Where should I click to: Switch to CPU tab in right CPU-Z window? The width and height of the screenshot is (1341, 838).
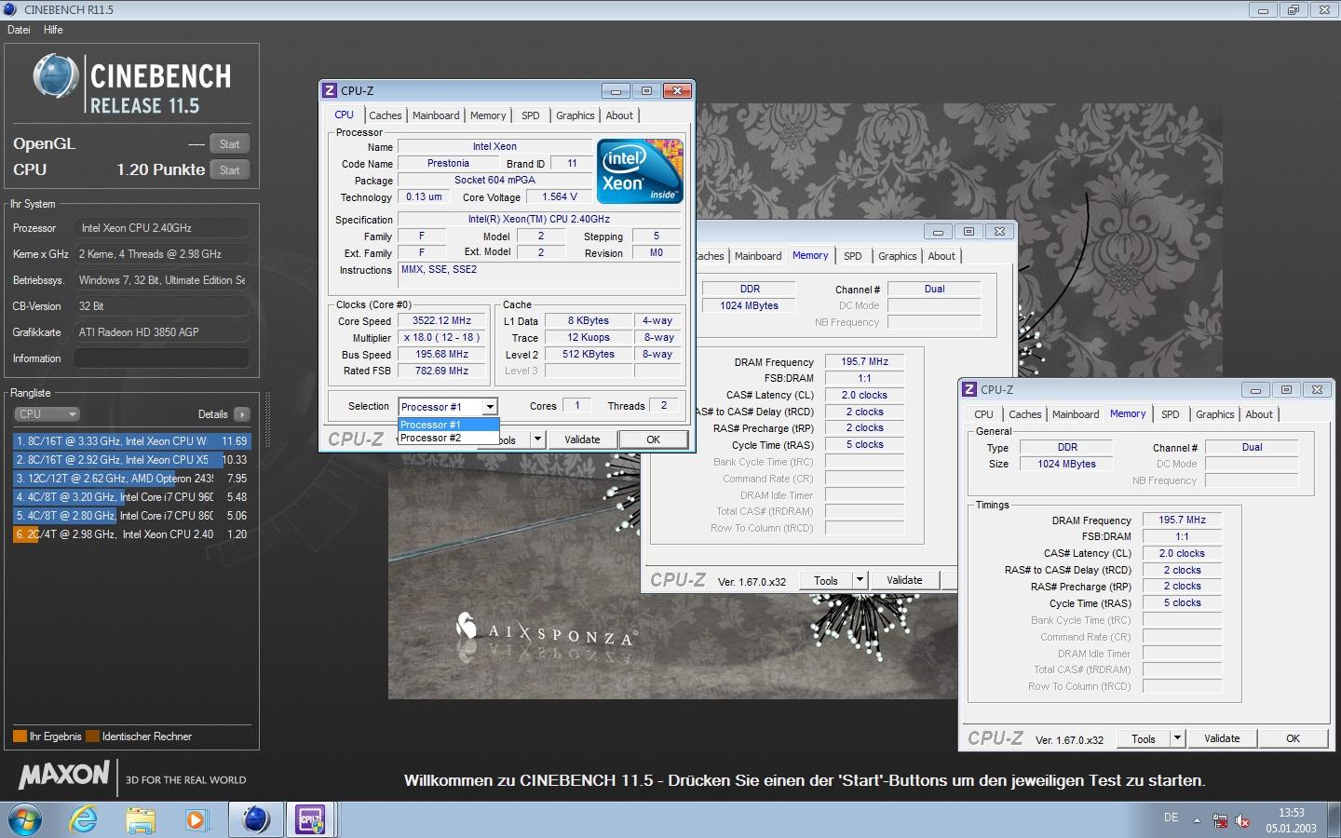983,414
